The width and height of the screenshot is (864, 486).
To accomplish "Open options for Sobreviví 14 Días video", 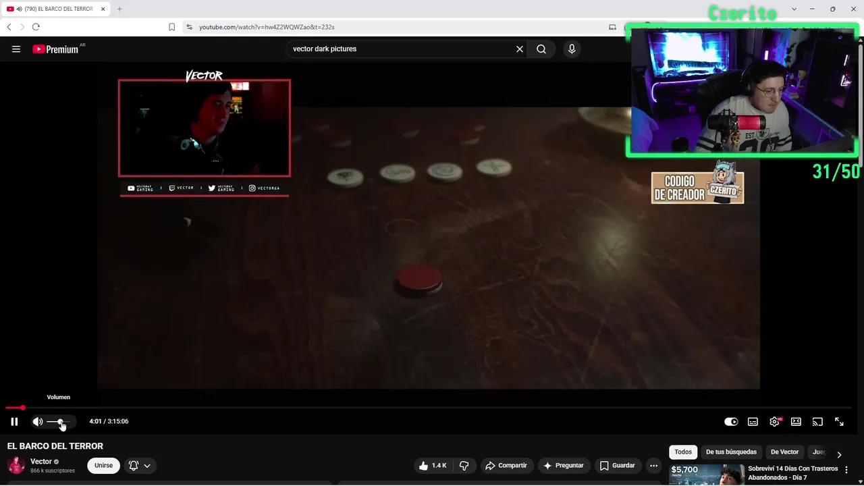I will pyautogui.click(x=846, y=470).
